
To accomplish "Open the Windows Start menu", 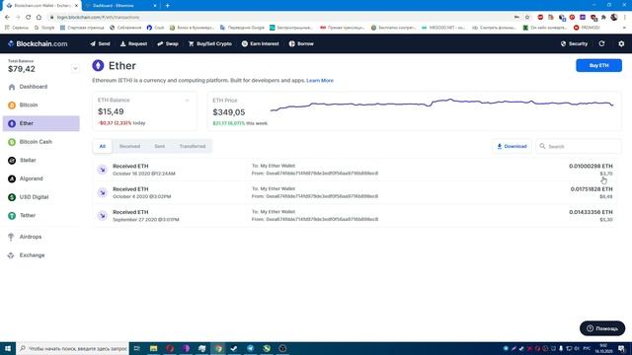I will click(8, 348).
